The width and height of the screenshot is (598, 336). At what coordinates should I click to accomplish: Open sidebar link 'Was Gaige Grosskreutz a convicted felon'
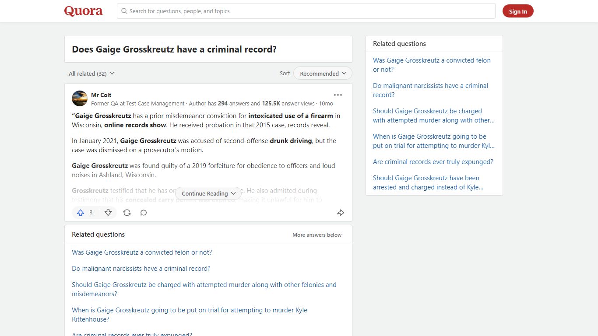point(432,65)
